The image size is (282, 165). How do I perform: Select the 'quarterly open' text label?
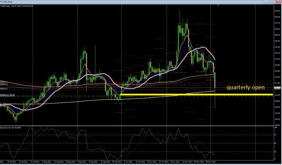coord(245,87)
